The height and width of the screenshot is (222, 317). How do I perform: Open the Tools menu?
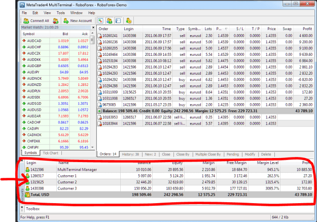click(x=60, y=13)
